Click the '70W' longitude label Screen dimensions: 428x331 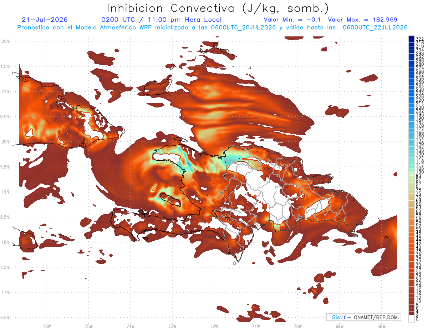click(298, 326)
